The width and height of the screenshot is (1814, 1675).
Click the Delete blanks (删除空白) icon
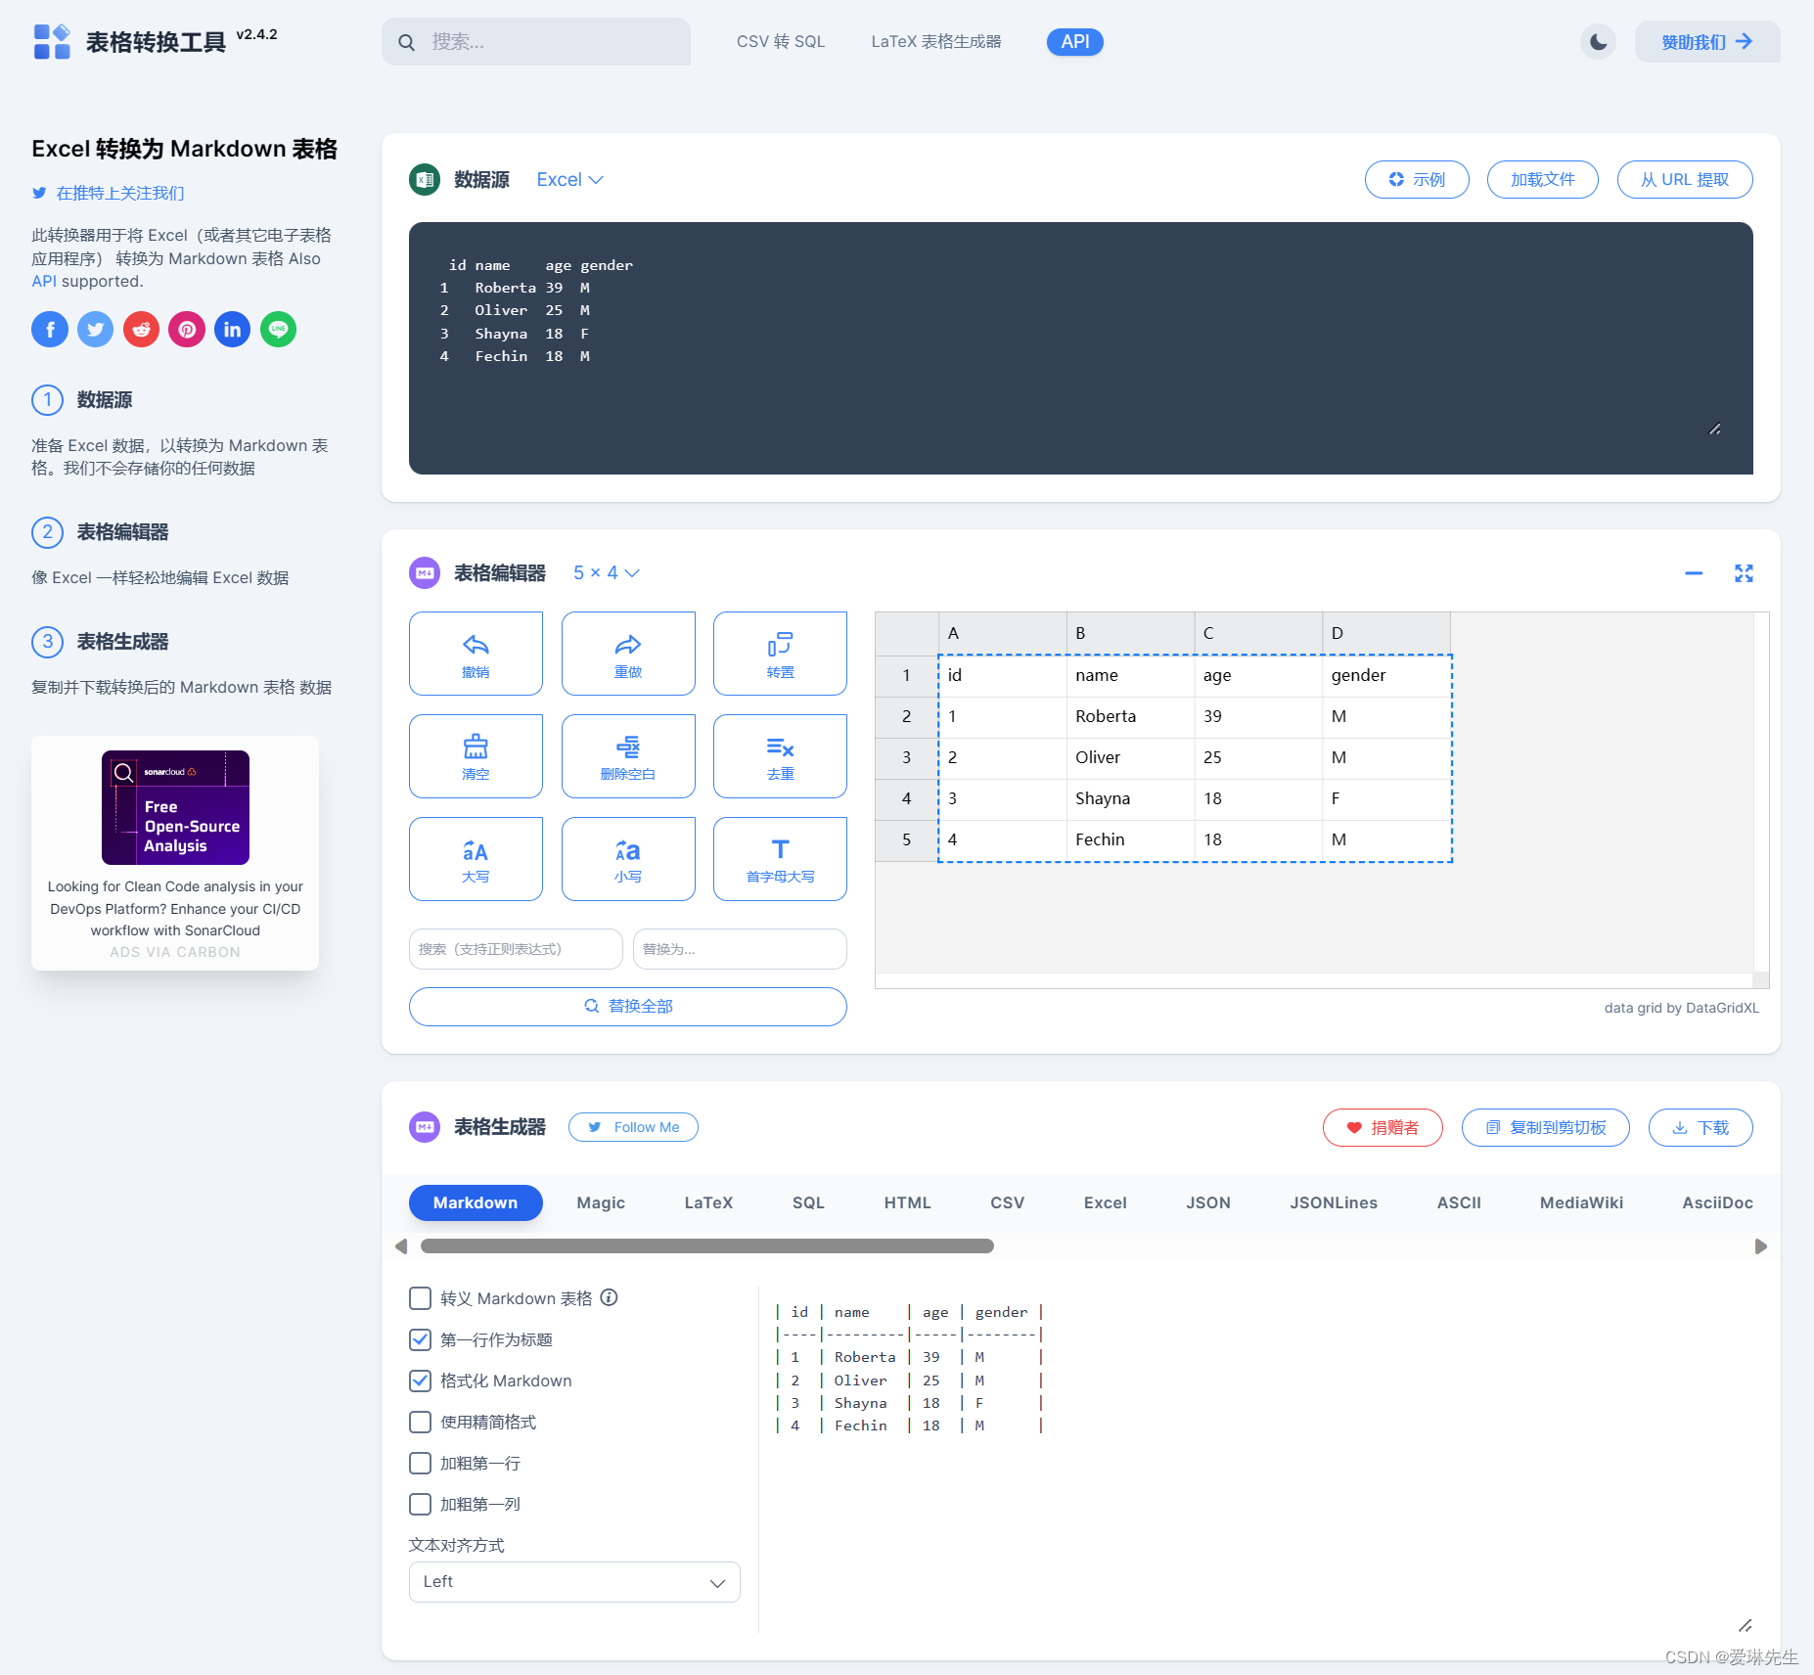coord(628,747)
